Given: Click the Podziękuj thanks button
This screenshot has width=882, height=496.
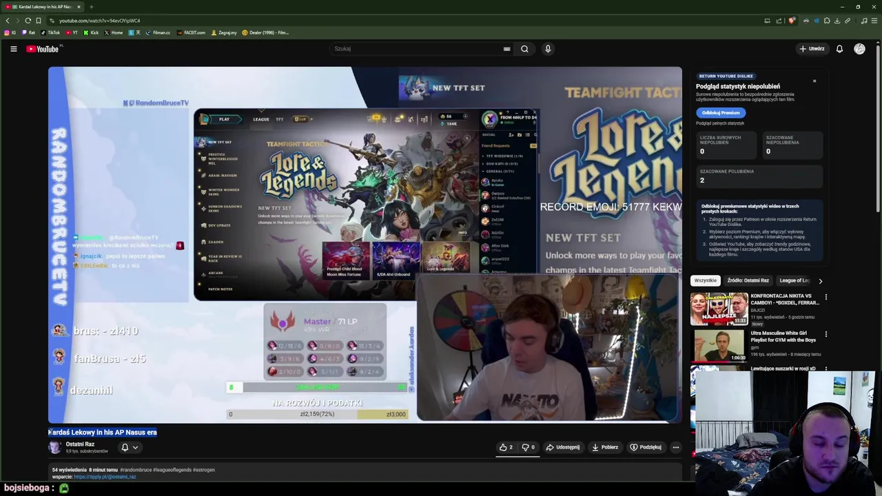Looking at the screenshot, I should click(646, 447).
